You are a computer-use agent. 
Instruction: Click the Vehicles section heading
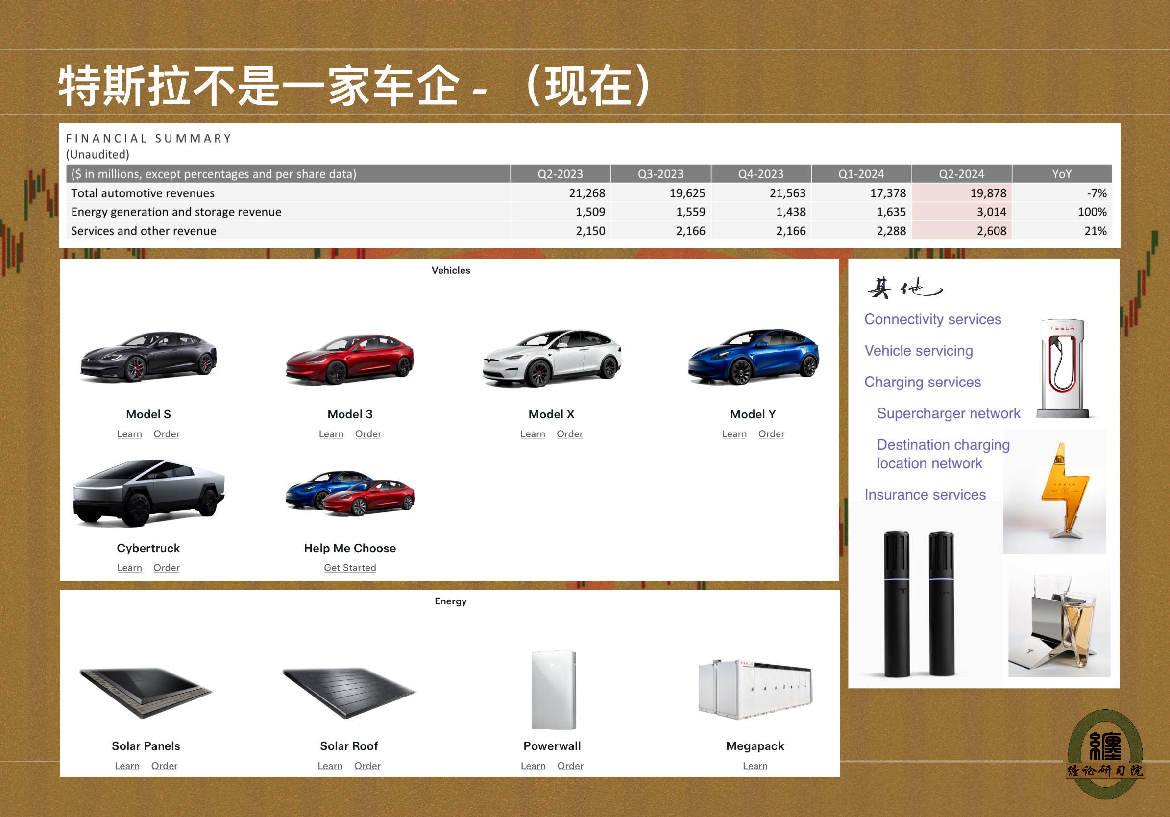pyautogui.click(x=450, y=270)
